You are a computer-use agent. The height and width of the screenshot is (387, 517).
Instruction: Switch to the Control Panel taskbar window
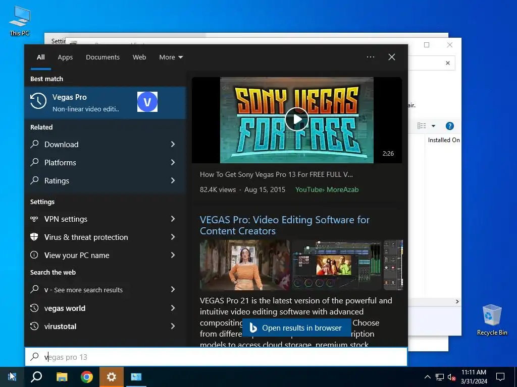coord(136,377)
